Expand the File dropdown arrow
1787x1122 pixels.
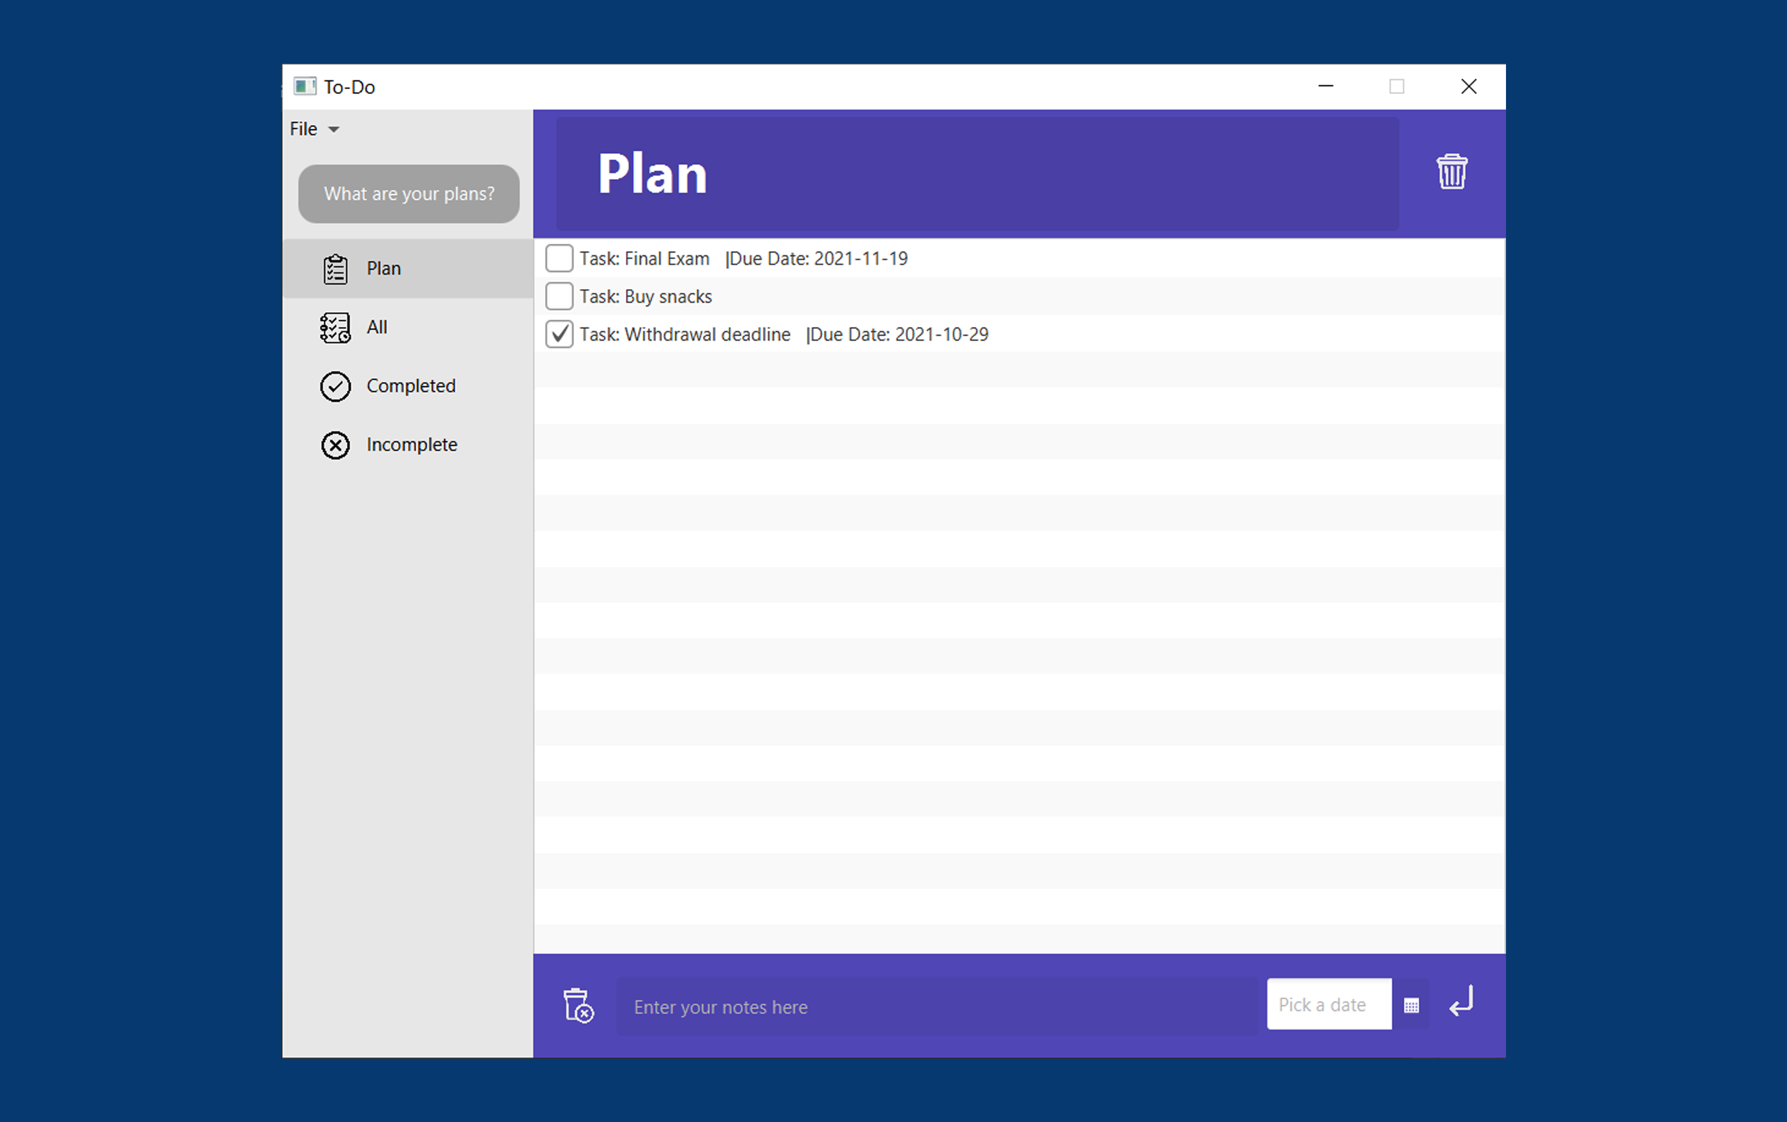pos(334,130)
